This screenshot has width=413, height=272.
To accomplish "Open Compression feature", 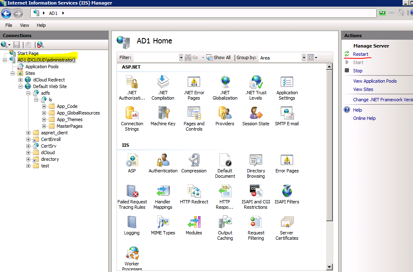I will (x=194, y=163).
